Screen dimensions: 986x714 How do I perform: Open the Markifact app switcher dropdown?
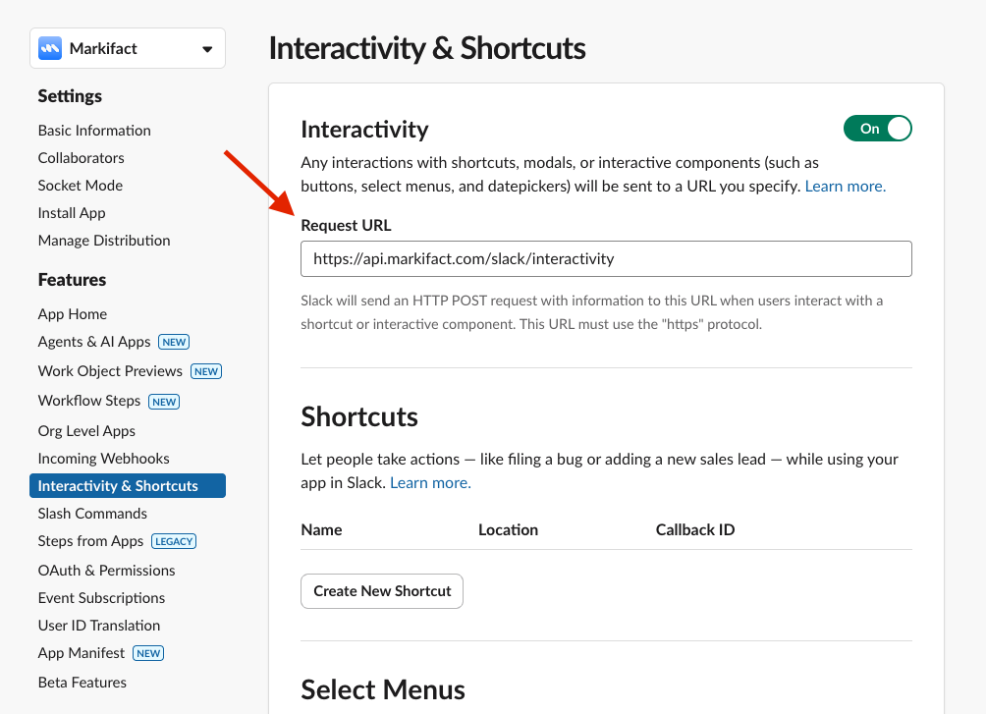click(206, 47)
